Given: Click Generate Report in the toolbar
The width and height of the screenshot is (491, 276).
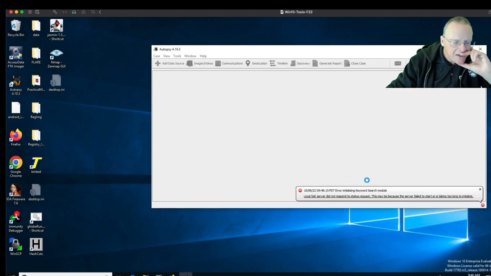Looking at the screenshot, I should pos(327,63).
